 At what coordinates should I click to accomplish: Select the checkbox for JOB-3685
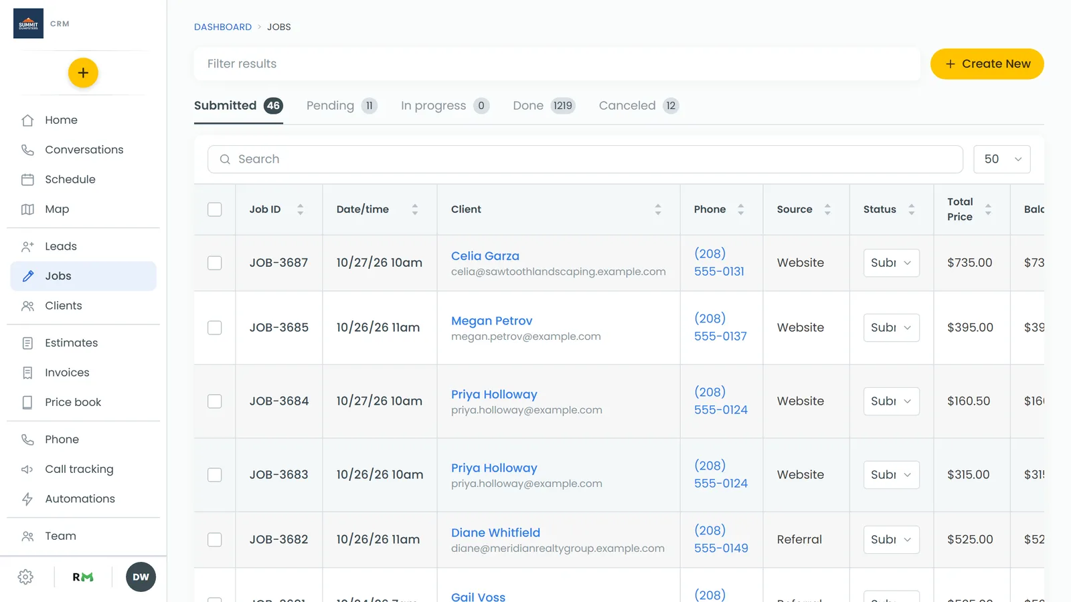coord(214,328)
